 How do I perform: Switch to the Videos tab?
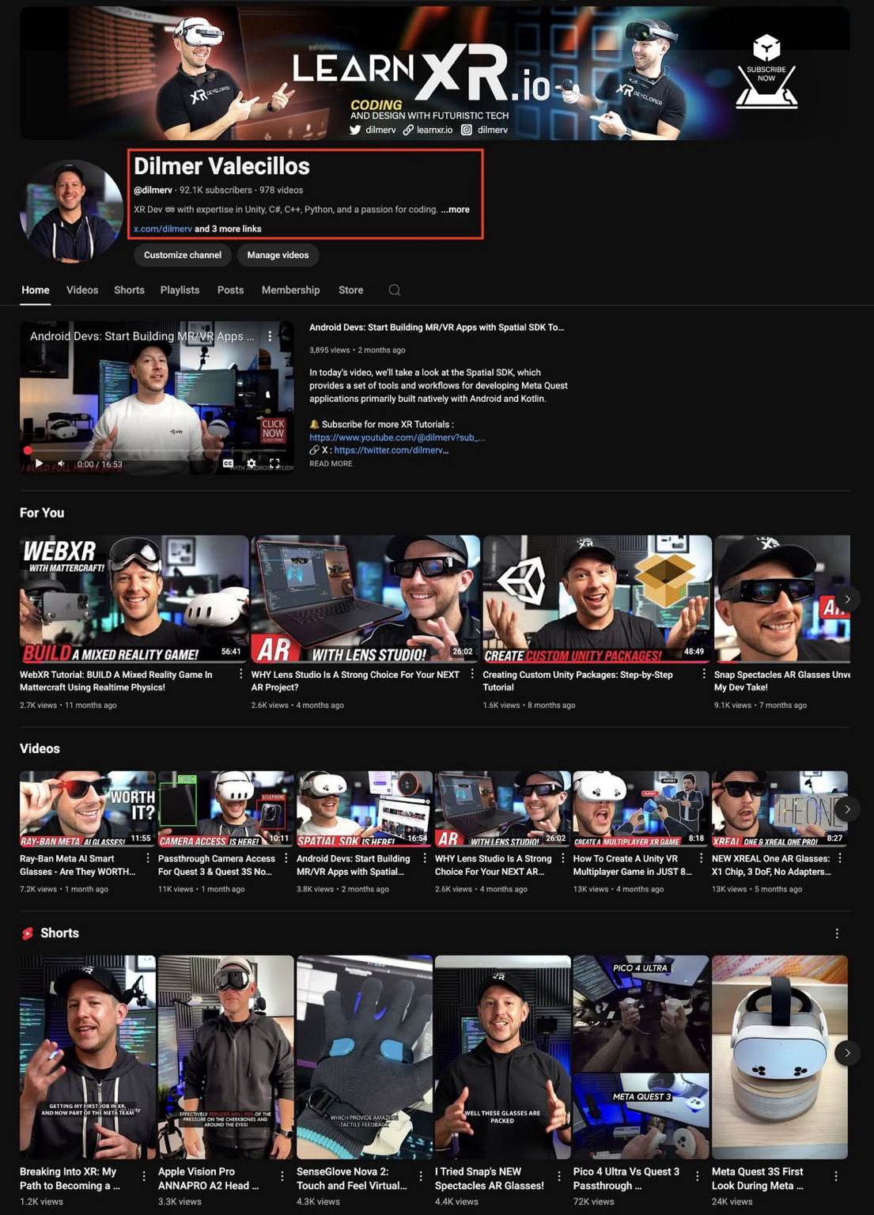click(x=82, y=290)
